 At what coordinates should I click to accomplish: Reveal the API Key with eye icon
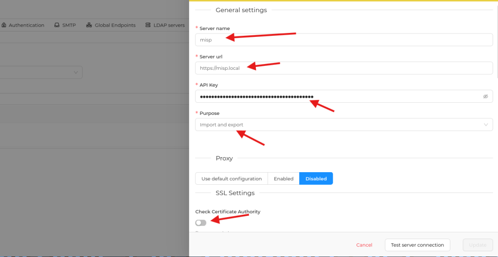click(x=485, y=96)
